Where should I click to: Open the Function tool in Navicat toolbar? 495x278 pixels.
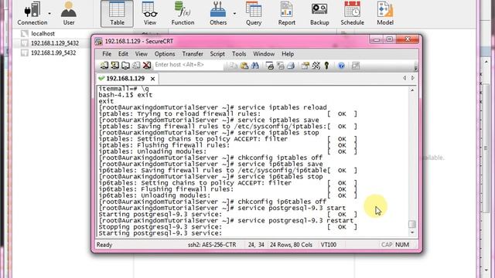coord(183,14)
